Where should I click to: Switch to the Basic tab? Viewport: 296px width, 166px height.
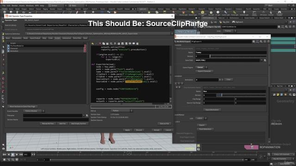pyautogui.click(x=8, y=38)
